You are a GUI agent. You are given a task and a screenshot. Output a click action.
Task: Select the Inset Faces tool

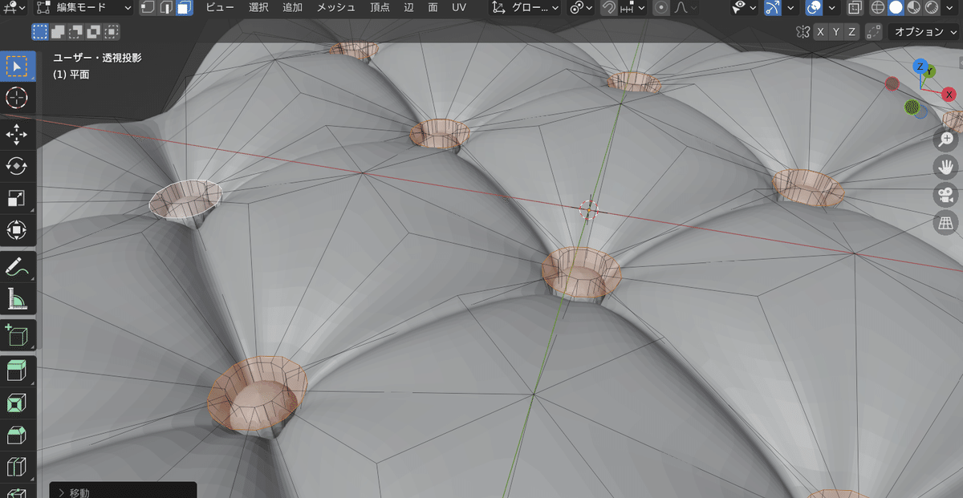[x=17, y=403]
